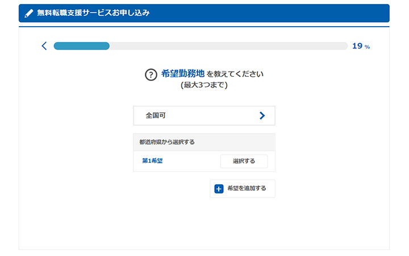This screenshot has height=256, width=409.
Task: Click the (最大3つまで) note
Action: (x=204, y=85)
